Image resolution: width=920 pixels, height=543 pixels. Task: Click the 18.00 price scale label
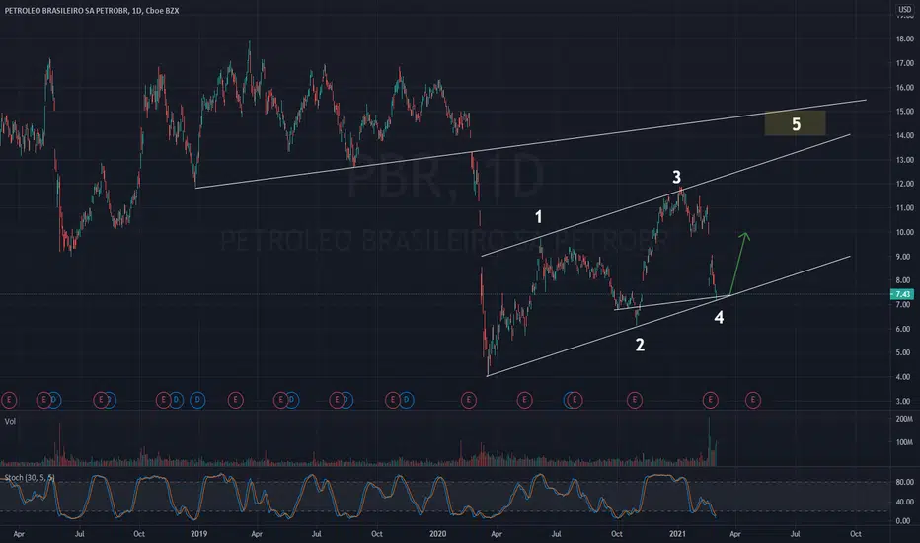point(905,39)
